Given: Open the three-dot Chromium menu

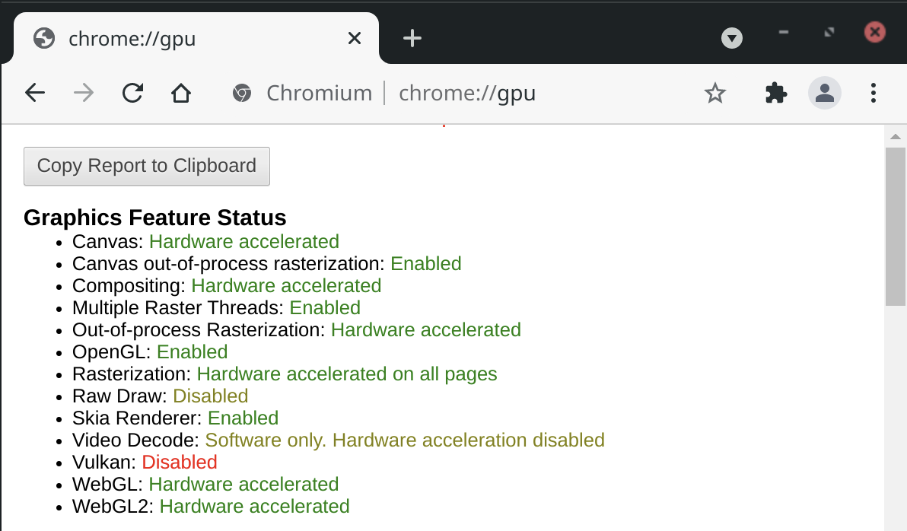Looking at the screenshot, I should pyautogui.click(x=874, y=93).
